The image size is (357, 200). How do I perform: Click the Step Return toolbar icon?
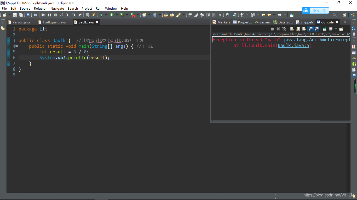coord(80,15)
